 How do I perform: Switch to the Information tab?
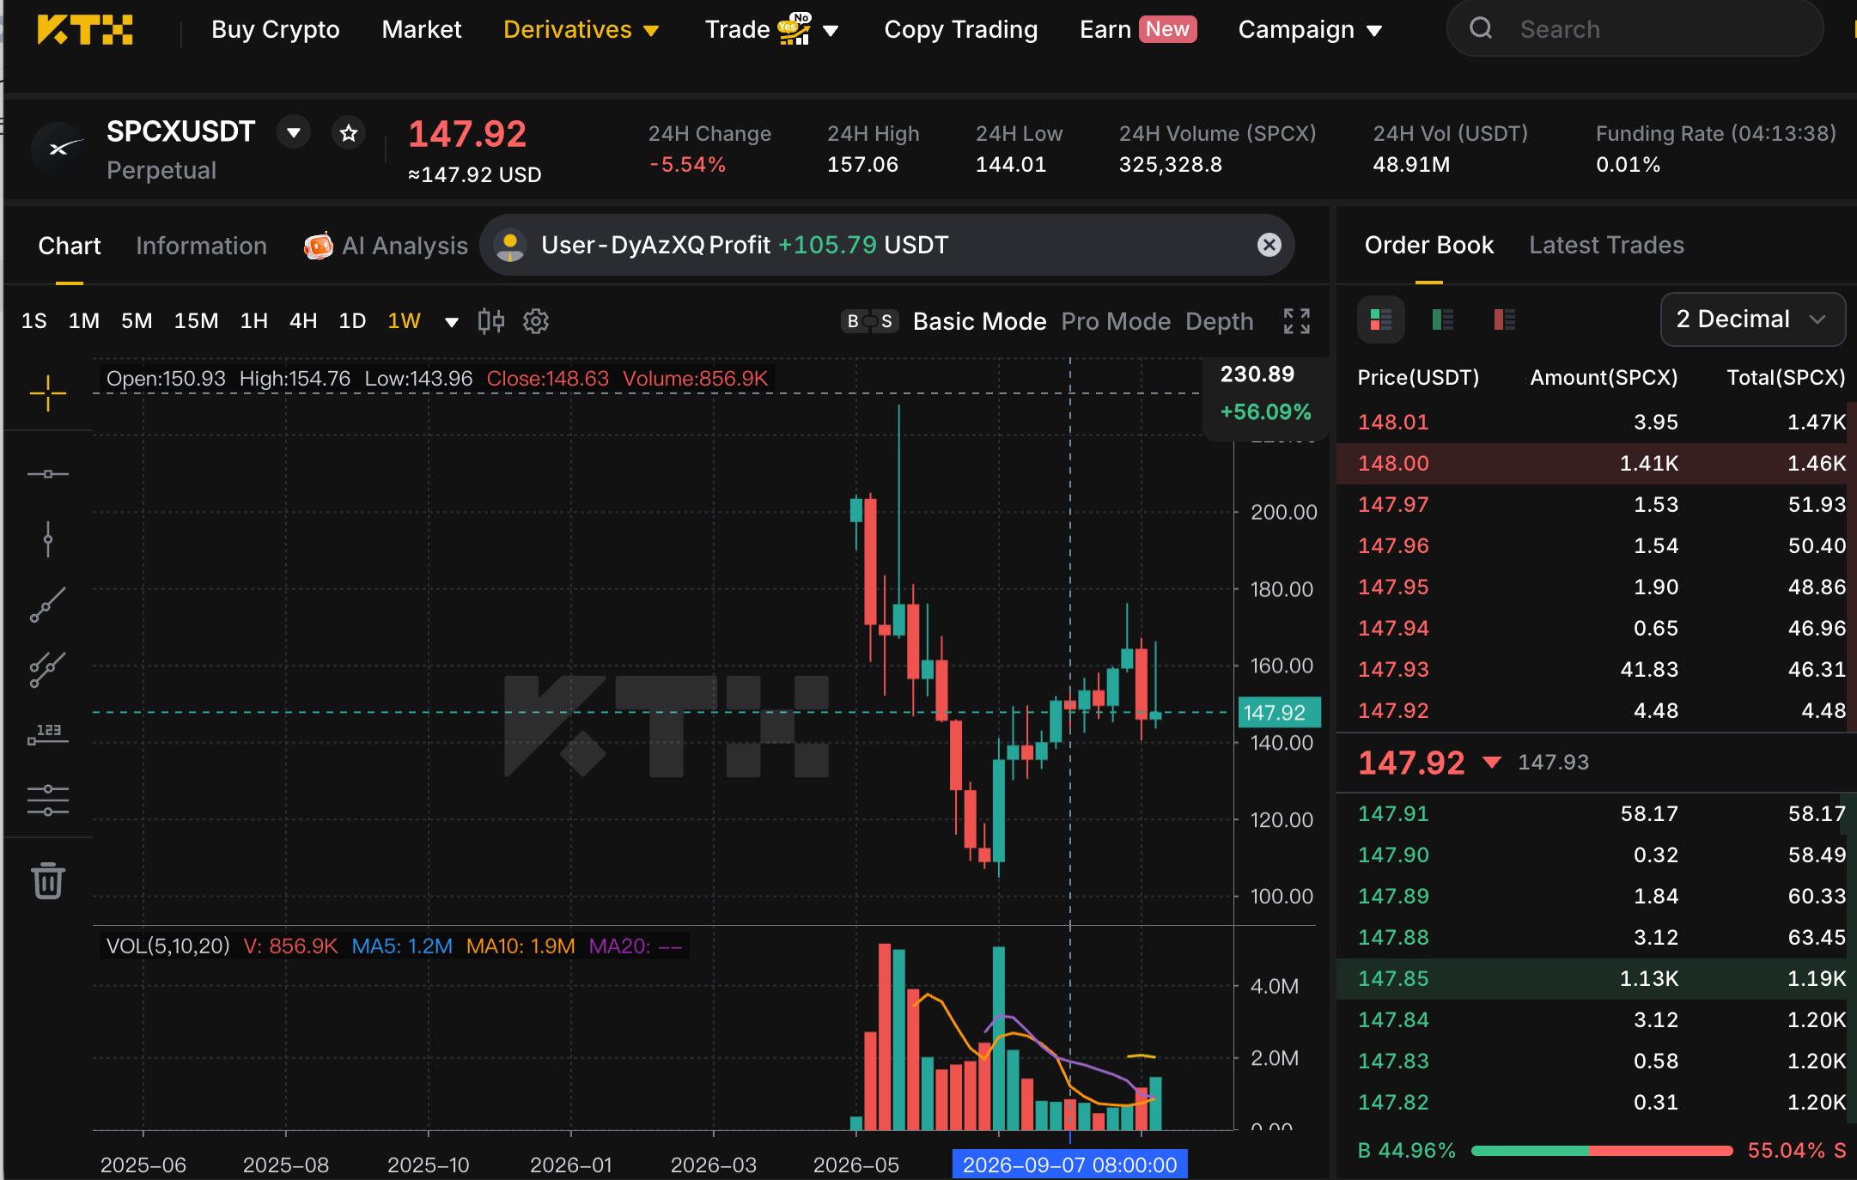201,246
